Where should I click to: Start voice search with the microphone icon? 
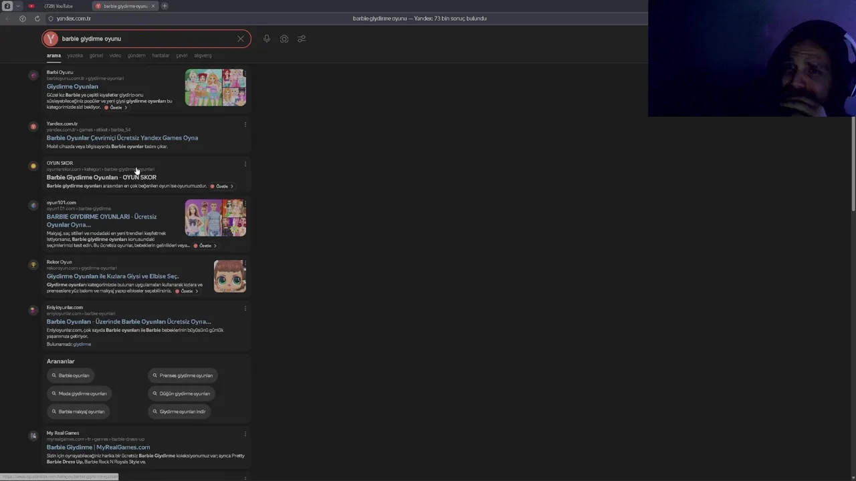point(267,39)
